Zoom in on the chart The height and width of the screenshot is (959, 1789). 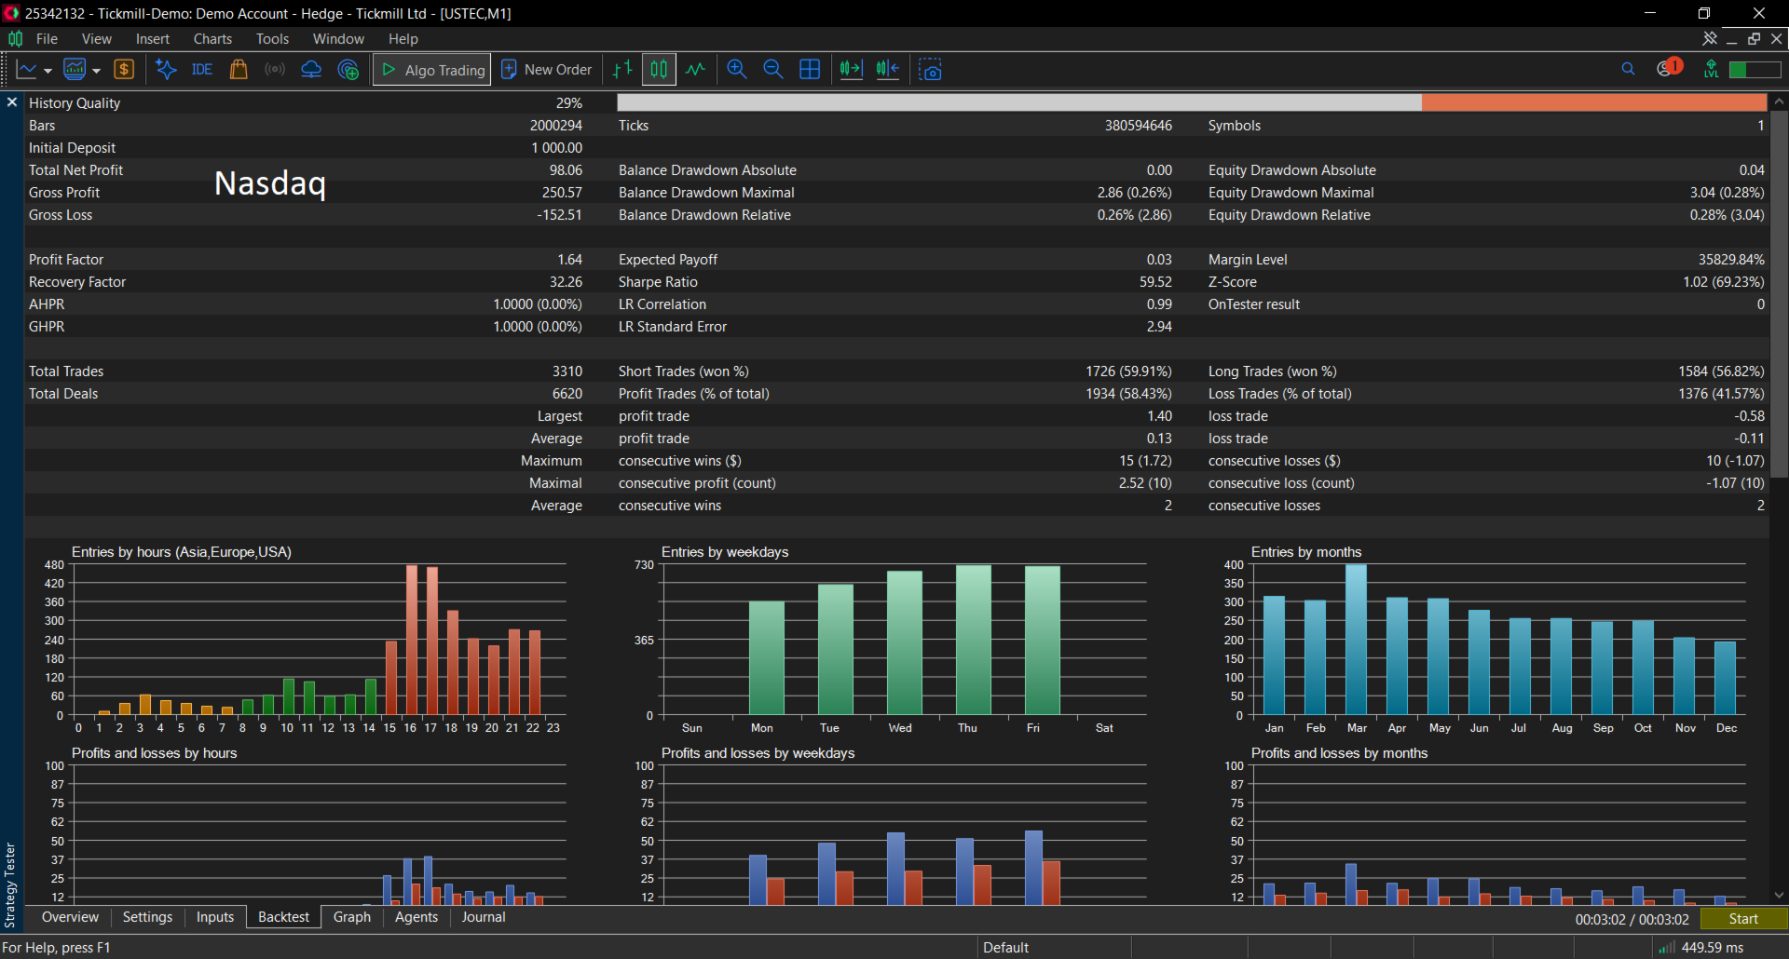point(737,70)
